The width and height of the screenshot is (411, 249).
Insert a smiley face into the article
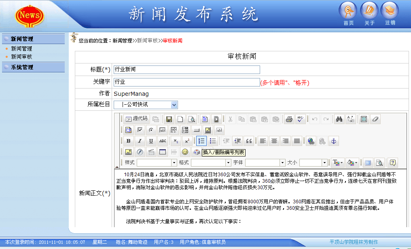point(186,152)
